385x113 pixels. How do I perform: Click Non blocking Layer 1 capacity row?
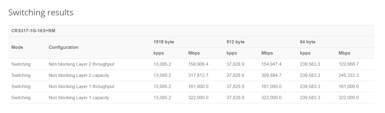point(191,98)
